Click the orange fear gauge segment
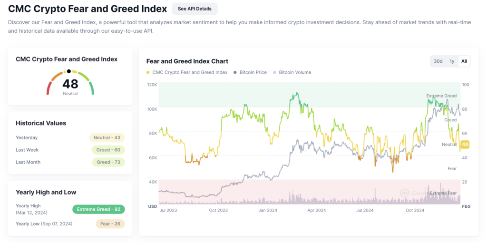This screenshot has height=243, width=487. pos(57,76)
